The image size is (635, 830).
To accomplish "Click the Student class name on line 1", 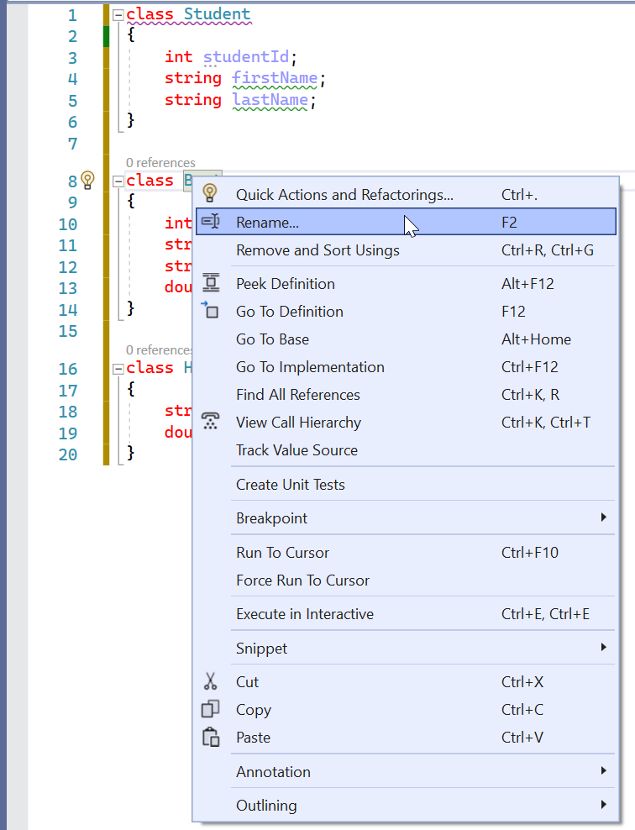I will [x=217, y=13].
